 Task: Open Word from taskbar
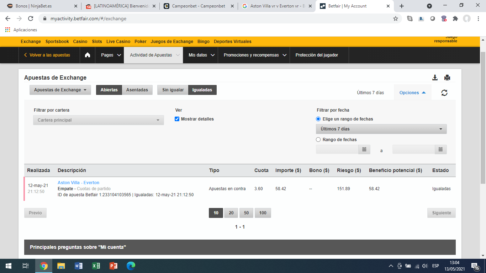click(79, 266)
